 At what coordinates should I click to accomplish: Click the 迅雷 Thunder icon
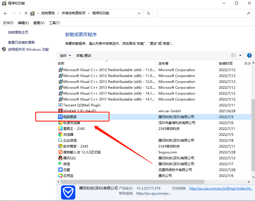60,170
